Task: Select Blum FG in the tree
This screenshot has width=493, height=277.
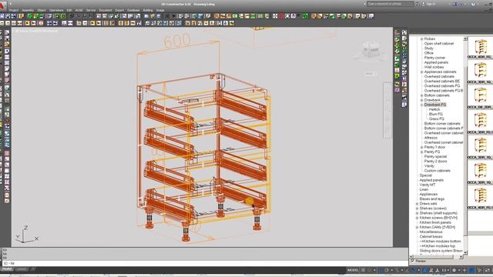Action: point(436,115)
